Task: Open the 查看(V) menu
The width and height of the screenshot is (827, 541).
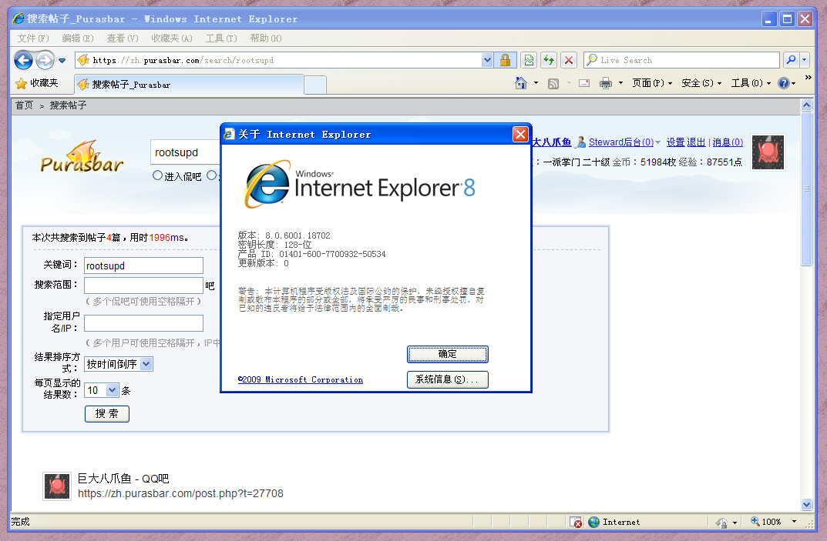Action: pos(123,38)
